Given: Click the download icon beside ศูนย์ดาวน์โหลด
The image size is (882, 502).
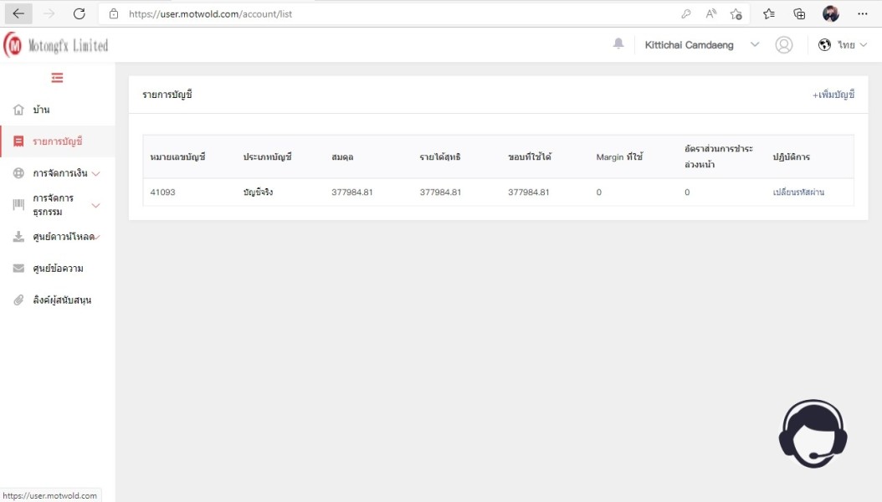Looking at the screenshot, I should pos(18,237).
